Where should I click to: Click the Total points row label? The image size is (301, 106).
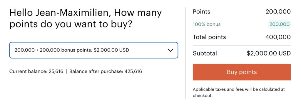click(209, 37)
